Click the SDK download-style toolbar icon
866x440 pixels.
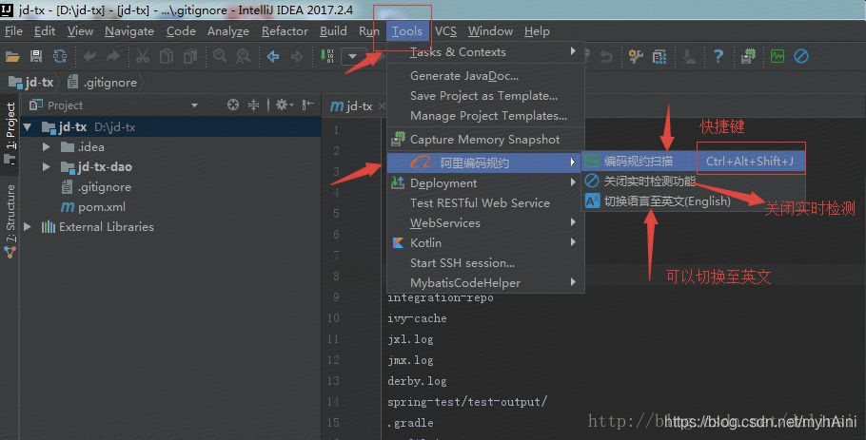click(689, 56)
